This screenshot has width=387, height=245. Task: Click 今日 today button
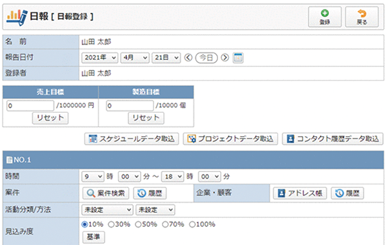pyautogui.click(x=206, y=58)
